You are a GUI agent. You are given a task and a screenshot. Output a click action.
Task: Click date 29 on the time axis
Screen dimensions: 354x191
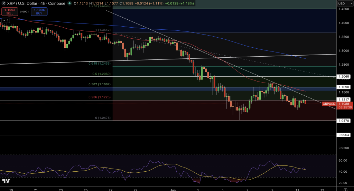[x=136, y=190]
